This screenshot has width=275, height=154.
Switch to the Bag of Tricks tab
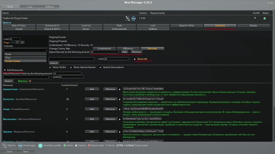pos(19,26)
